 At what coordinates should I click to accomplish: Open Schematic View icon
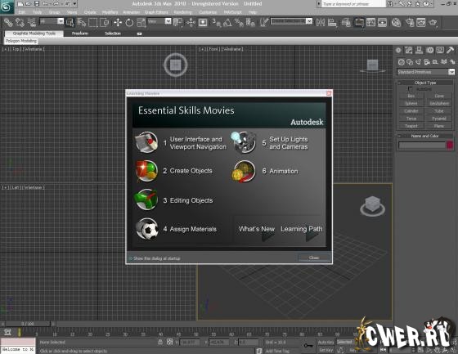(382, 23)
